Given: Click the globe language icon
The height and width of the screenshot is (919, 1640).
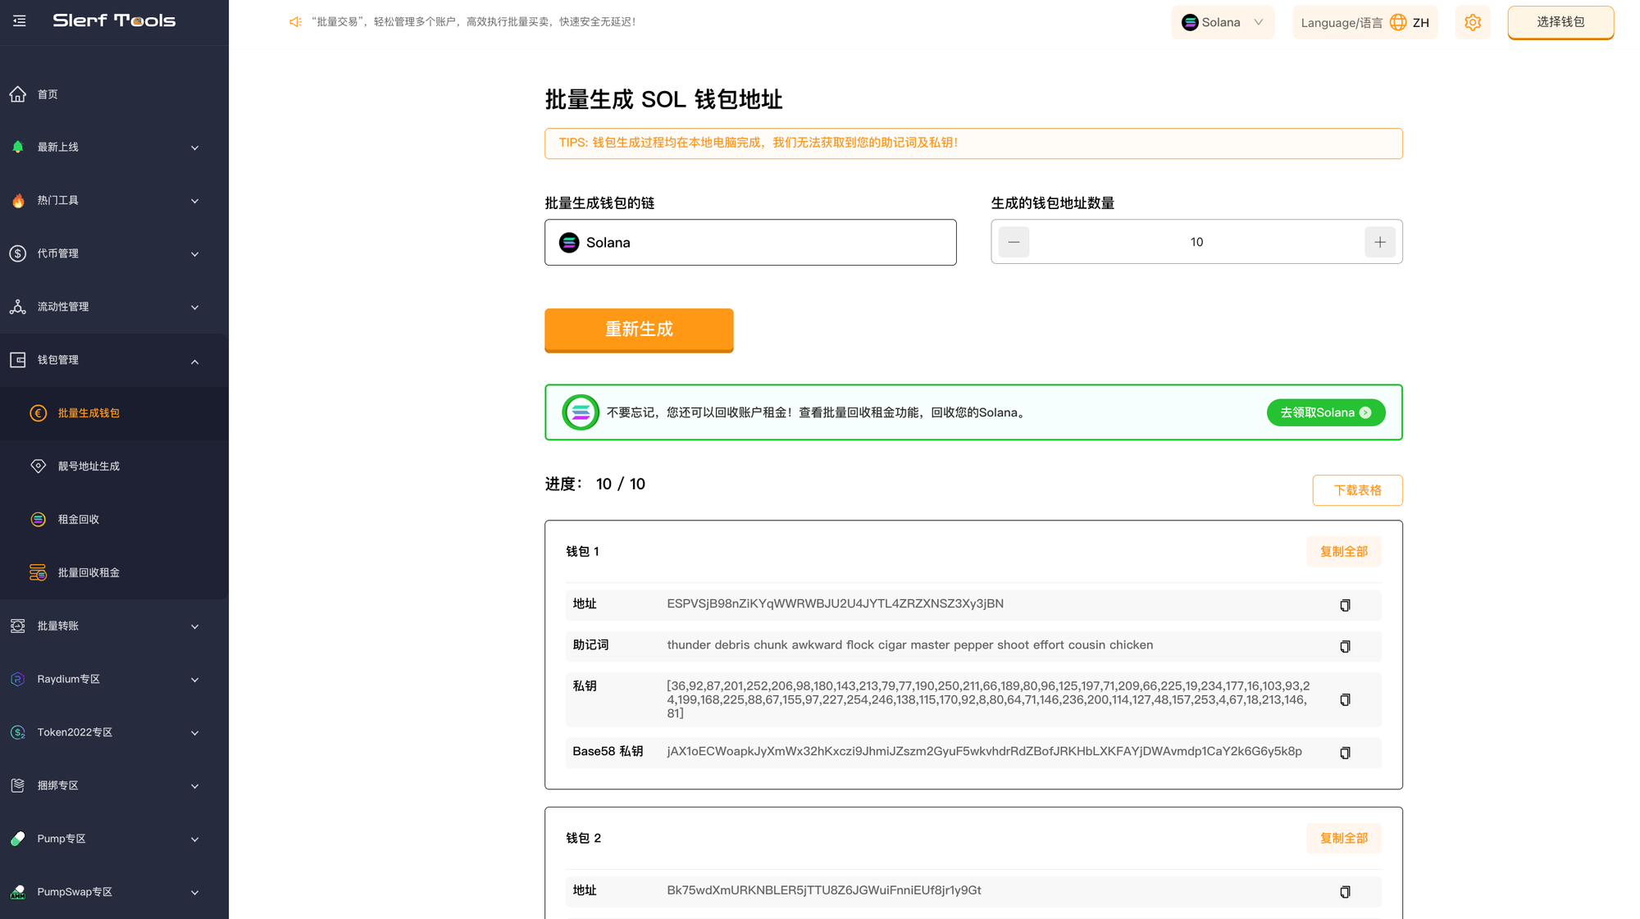Looking at the screenshot, I should 1398,22.
